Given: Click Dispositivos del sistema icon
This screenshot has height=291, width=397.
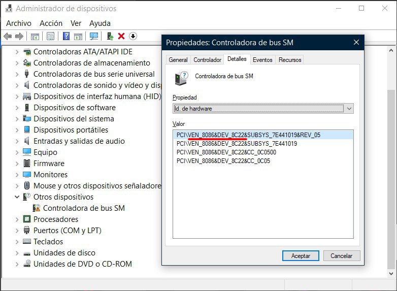Looking at the screenshot, I should (x=27, y=118).
